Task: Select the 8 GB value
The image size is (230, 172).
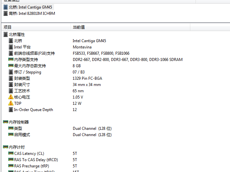Action: [x=77, y=66]
